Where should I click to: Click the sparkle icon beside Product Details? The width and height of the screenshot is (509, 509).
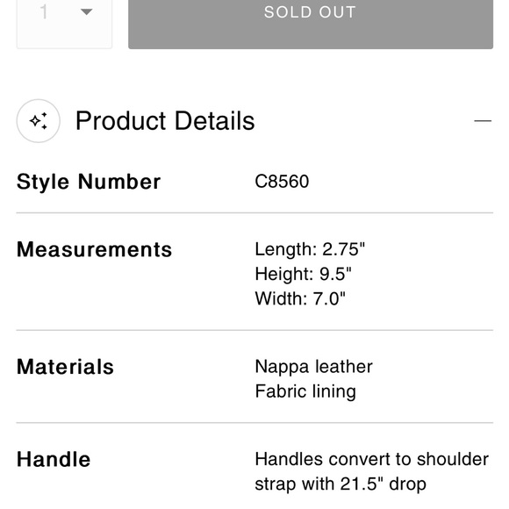[39, 121]
